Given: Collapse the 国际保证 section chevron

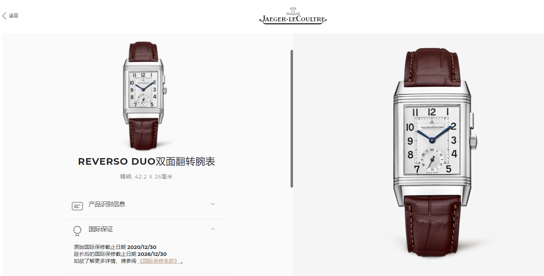Looking at the screenshot, I should [x=213, y=229].
